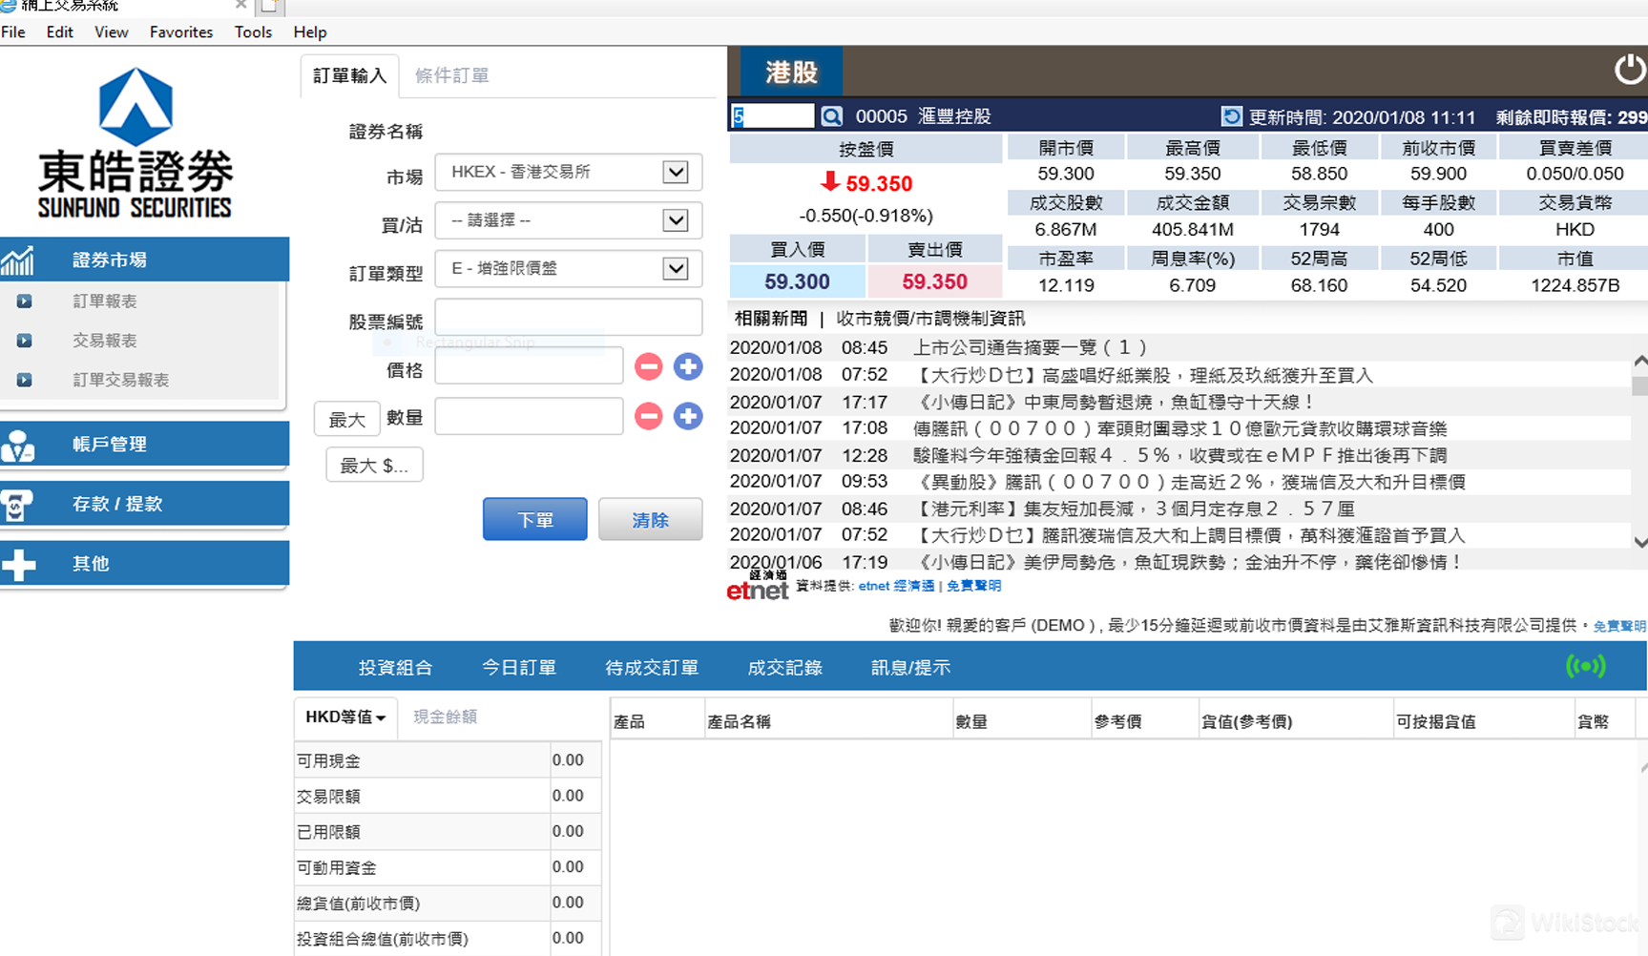Open 免責聲明 link beside etnet

(x=974, y=586)
